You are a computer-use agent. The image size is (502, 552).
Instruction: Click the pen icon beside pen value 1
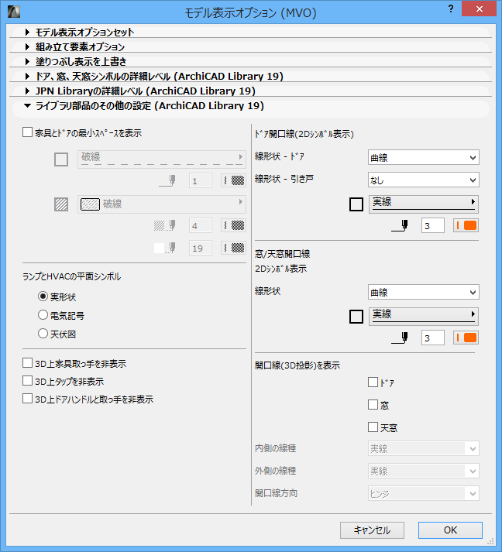[x=167, y=180]
